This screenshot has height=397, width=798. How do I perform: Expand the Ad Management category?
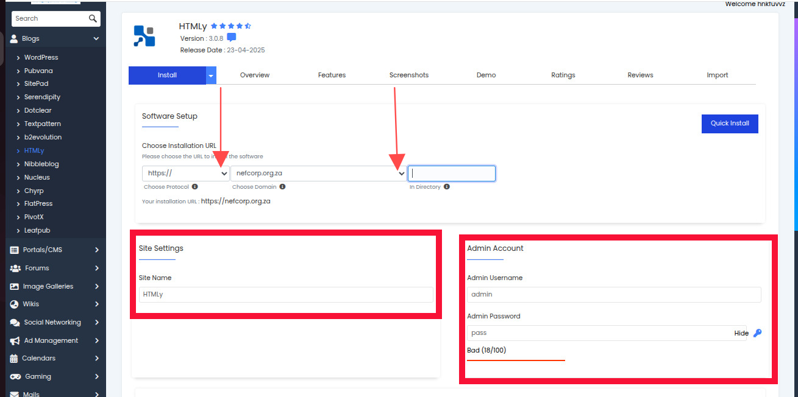coord(97,340)
